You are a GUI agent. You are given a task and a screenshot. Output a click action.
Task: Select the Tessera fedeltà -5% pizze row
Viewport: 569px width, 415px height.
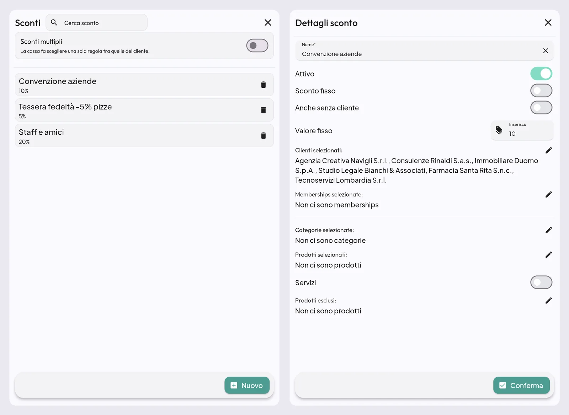(144, 110)
